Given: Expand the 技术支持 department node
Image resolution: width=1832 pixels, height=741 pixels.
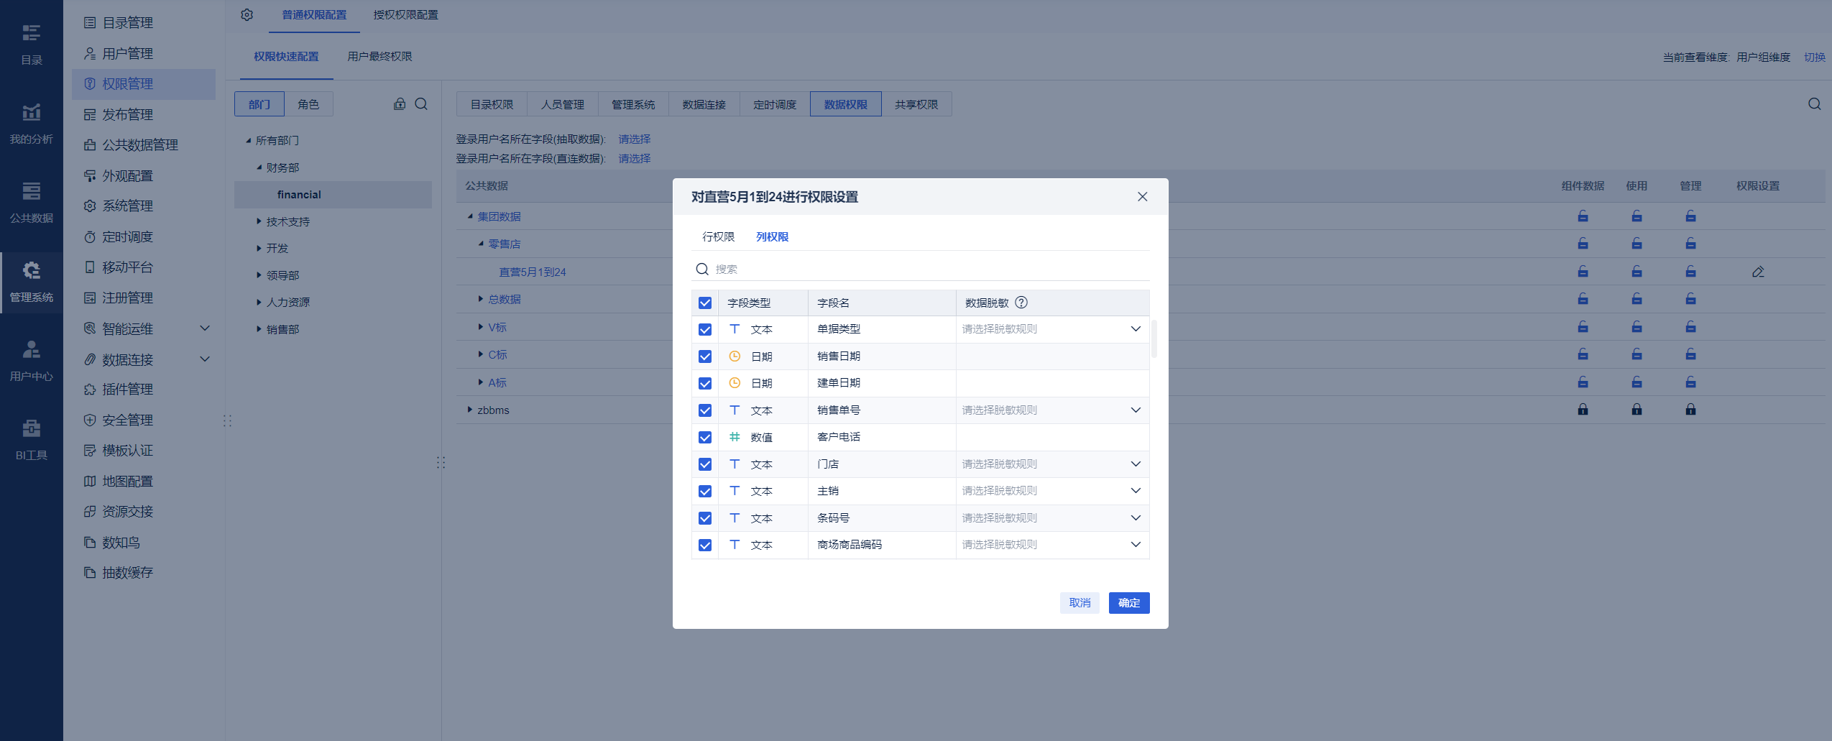Looking at the screenshot, I should click(x=259, y=221).
